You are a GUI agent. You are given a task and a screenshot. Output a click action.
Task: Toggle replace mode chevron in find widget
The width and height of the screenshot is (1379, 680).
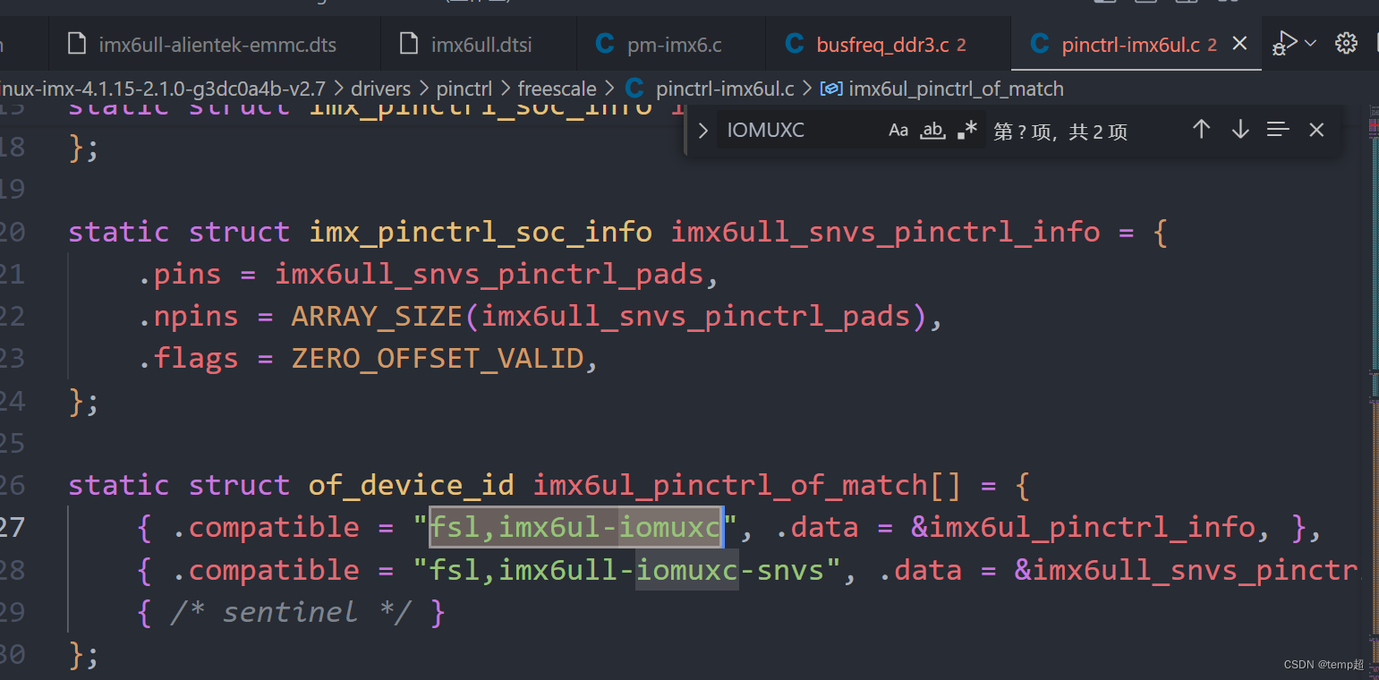click(x=702, y=131)
